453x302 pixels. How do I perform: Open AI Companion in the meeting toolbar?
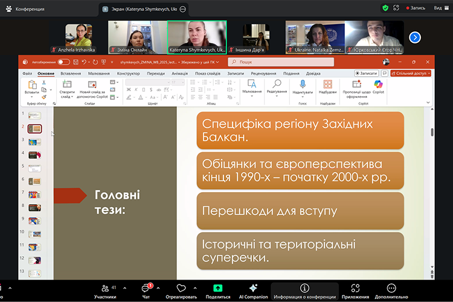pyautogui.click(x=253, y=291)
